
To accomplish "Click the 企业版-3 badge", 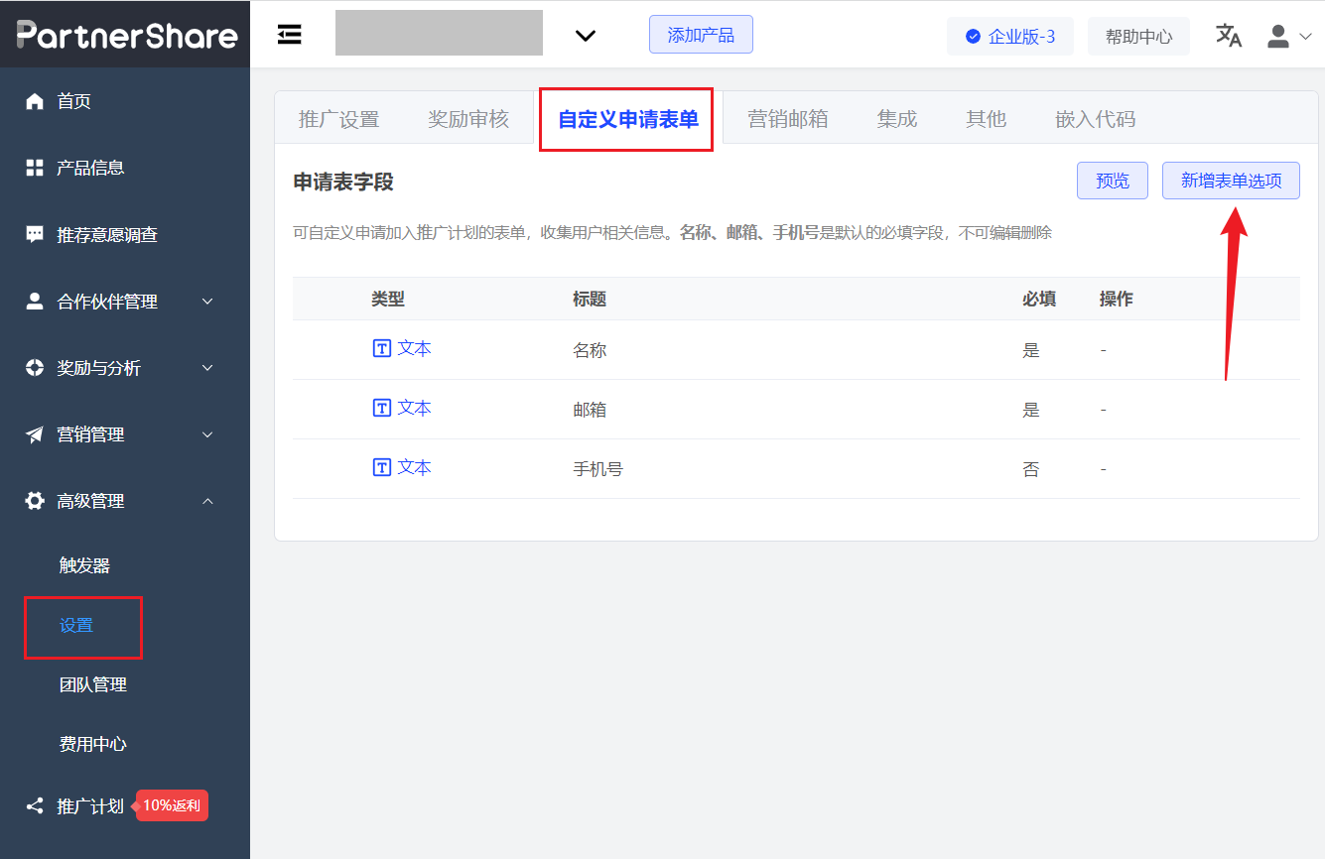I will 1009,36.
